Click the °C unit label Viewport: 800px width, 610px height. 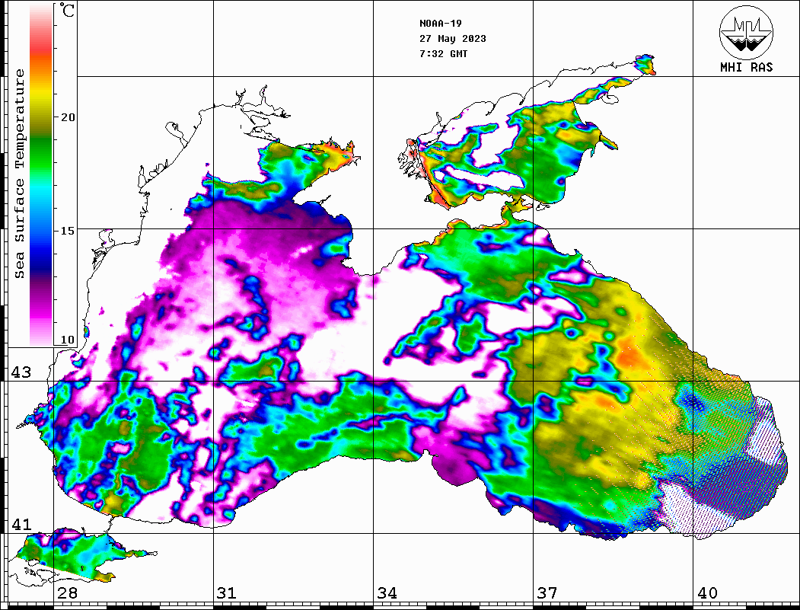pos(67,10)
